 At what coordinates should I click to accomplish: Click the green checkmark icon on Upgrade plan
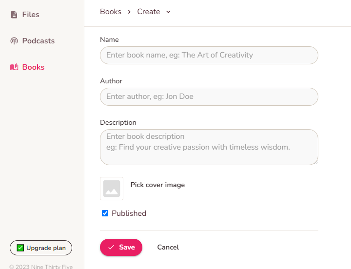pos(20,248)
